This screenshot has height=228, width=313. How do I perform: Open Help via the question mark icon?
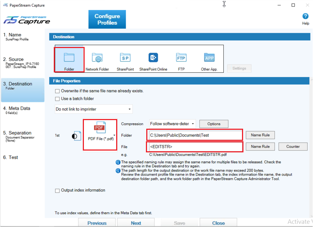coord(305,16)
